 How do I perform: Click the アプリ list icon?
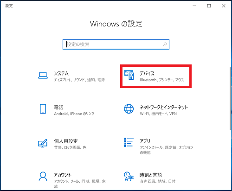coord(129,142)
